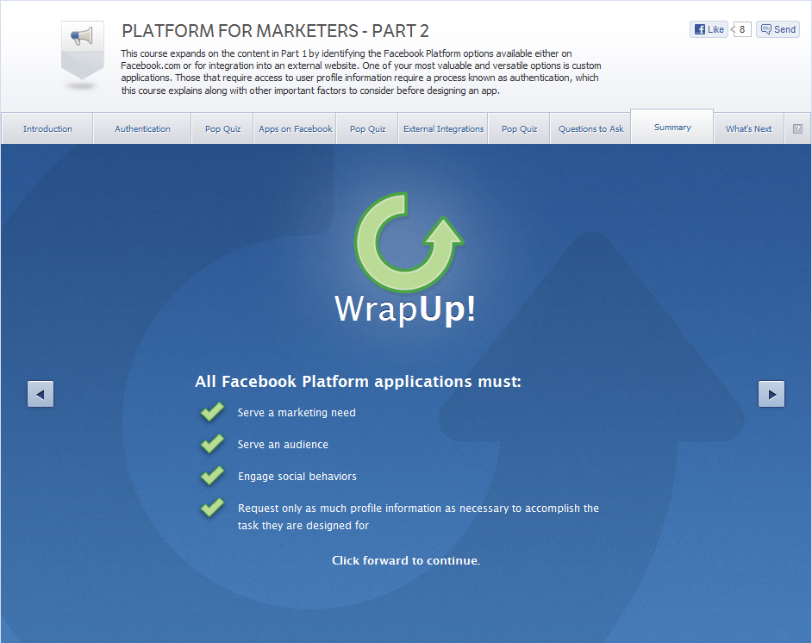Viewport: 812px width, 643px height.
Task: Click the help question mark icon
Action: (797, 128)
